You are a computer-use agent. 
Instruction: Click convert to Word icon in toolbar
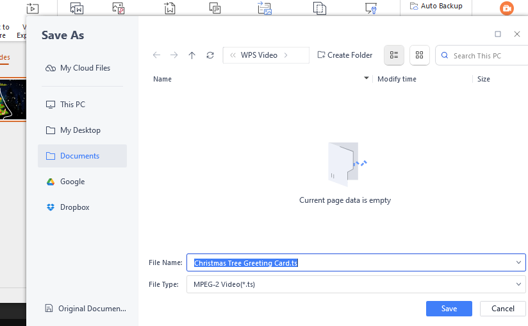pos(77,8)
